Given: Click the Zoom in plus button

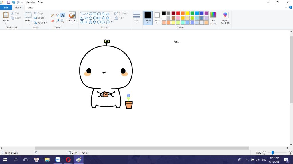Looking at the screenshot, I should pos(290,153).
